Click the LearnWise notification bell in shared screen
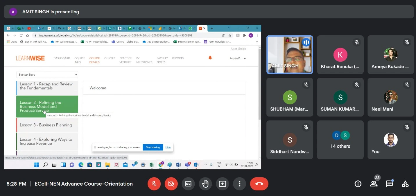This screenshot has width=416, height=196. (x=210, y=58)
